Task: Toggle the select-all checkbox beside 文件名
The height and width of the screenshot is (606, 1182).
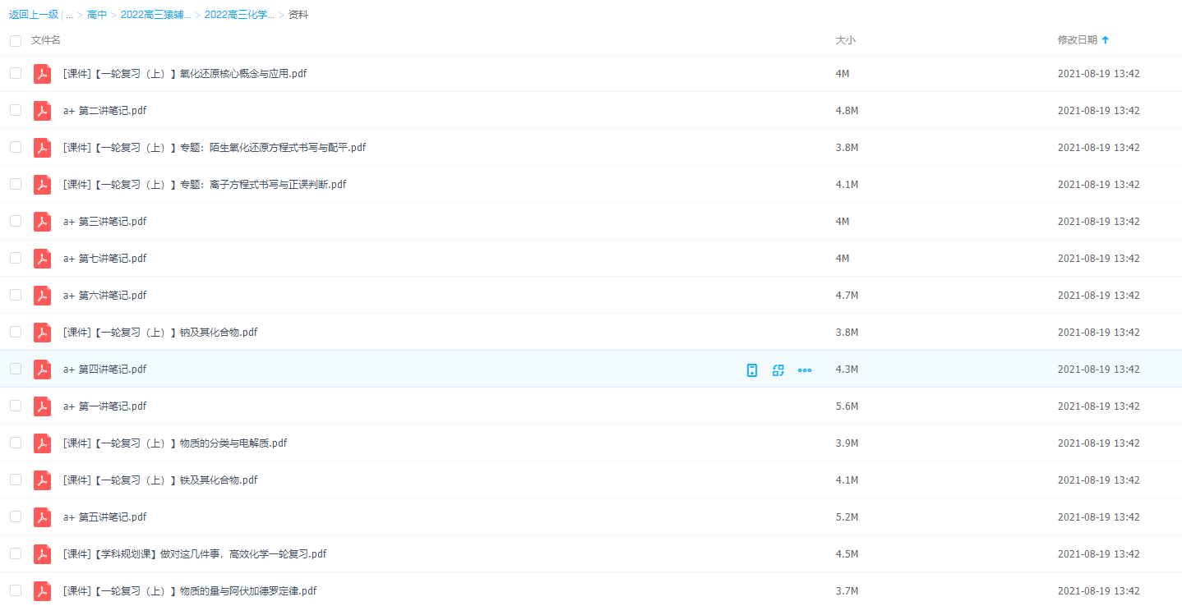Action: [16, 40]
